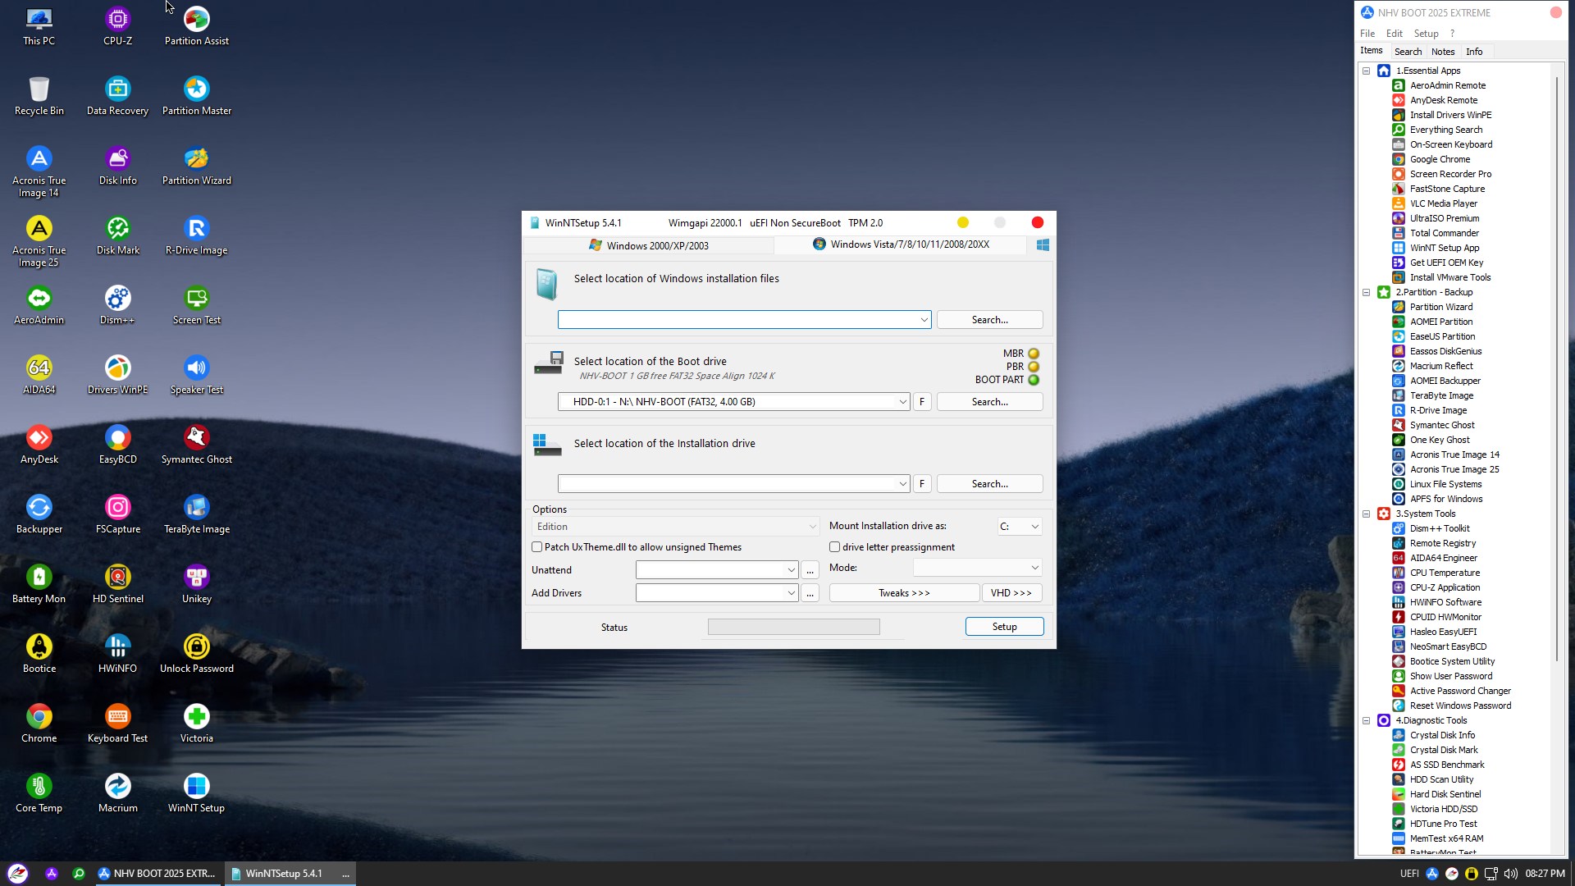Image resolution: width=1575 pixels, height=886 pixels.
Task: Click the Windows logo icon beside the tabs
Action: 1043,244
